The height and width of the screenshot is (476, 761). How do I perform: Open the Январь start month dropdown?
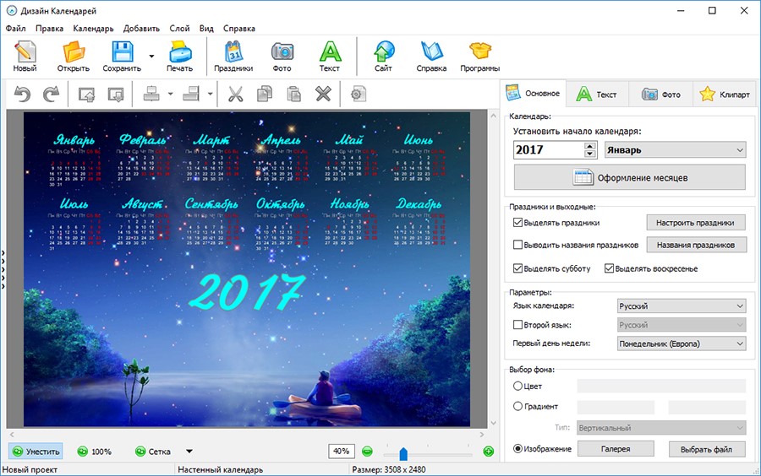point(675,150)
